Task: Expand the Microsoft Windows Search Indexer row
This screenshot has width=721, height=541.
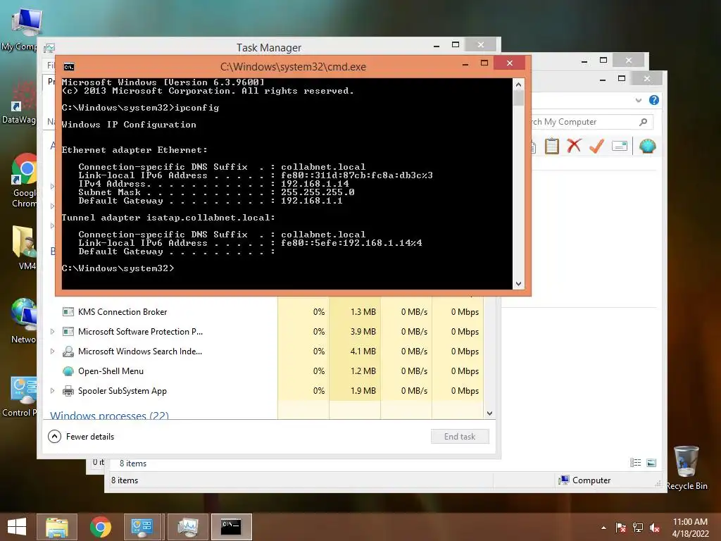Action: pos(52,352)
